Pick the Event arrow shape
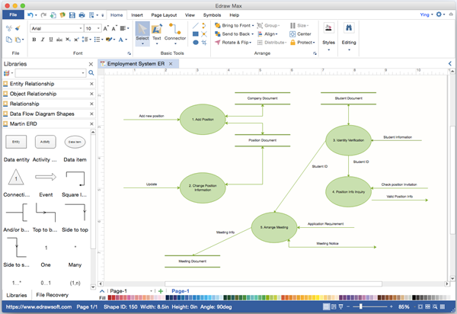457x314 pixels. pyautogui.click(x=46, y=178)
